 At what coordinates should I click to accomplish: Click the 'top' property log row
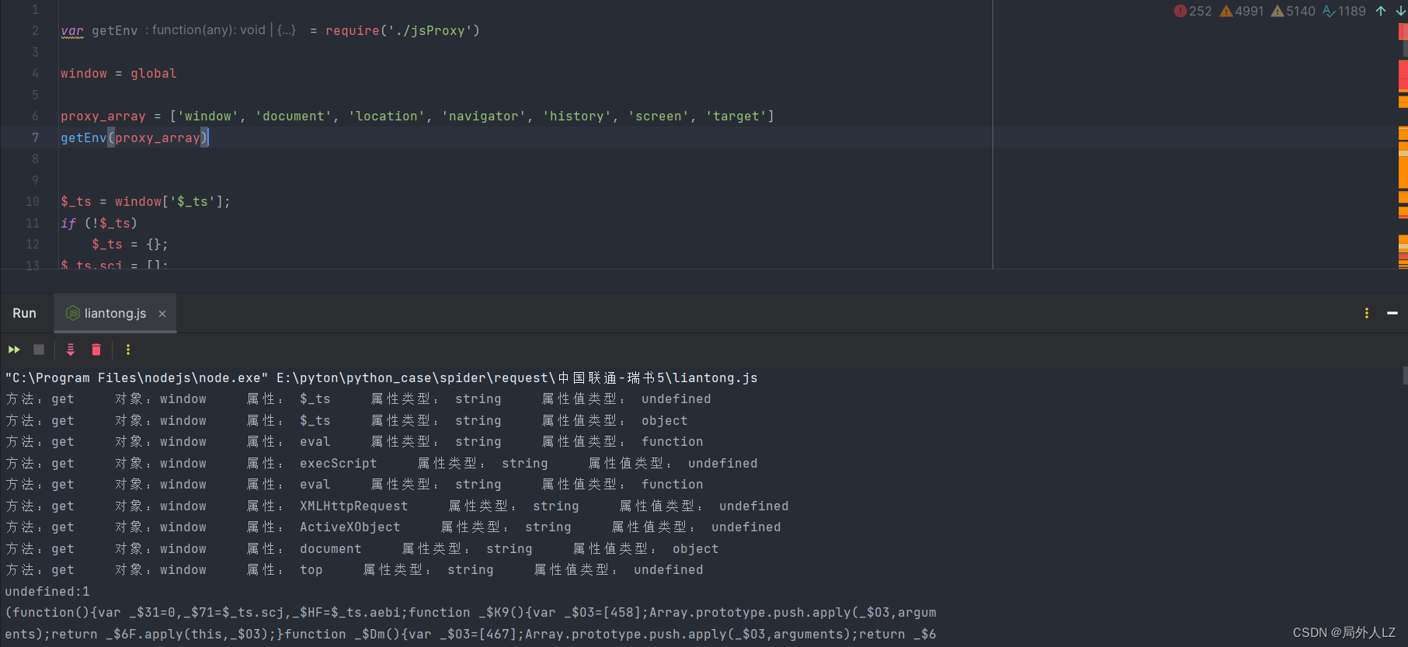click(x=354, y=569)
